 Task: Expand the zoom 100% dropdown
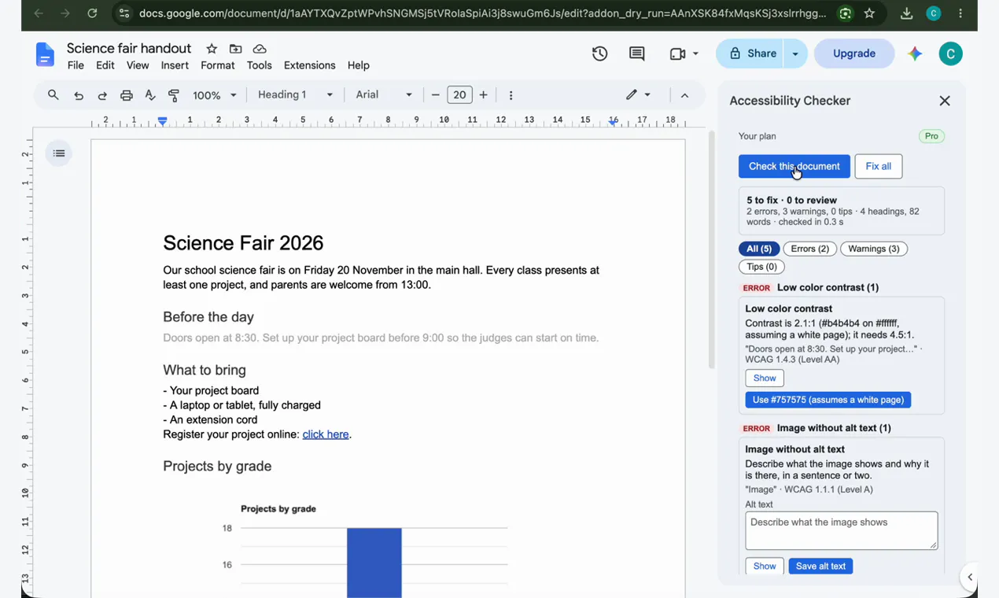215,95
